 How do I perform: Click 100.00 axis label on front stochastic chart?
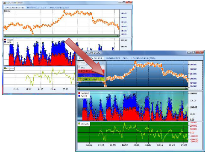pyautogui.click(x=193, y=107)
